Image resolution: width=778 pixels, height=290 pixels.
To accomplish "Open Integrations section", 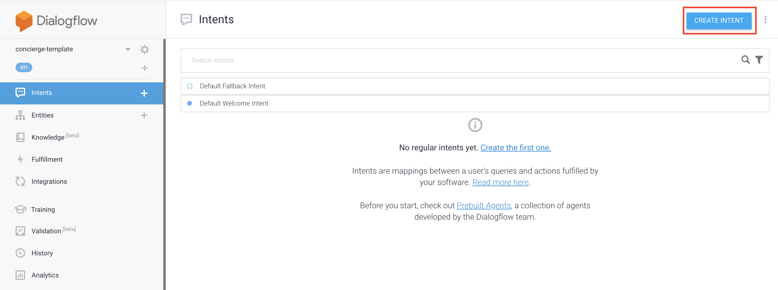I will [49, 181].
